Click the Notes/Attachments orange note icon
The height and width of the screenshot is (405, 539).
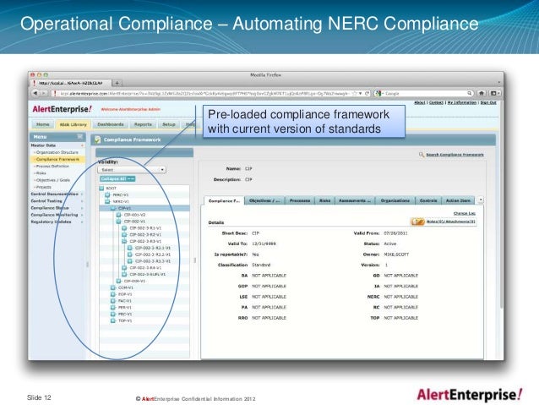click(418, 222)
